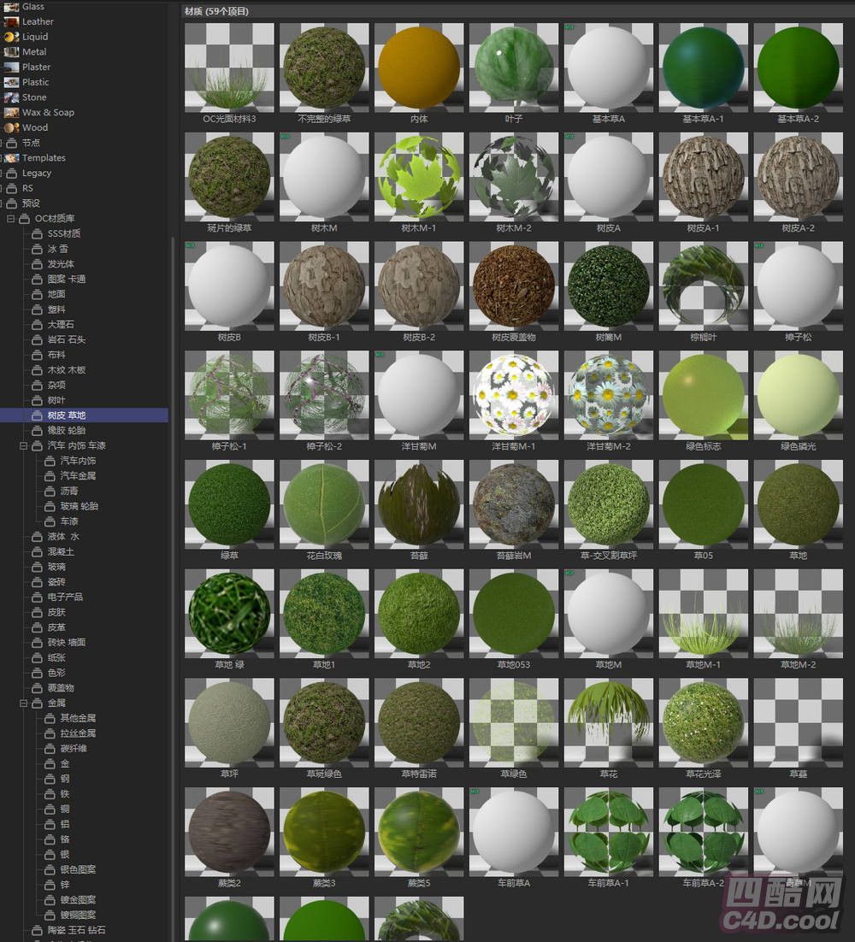The width and height of the screenshot is (855, 942).
Task: Collapse the 金属 folder node
Action: (23, 703)
